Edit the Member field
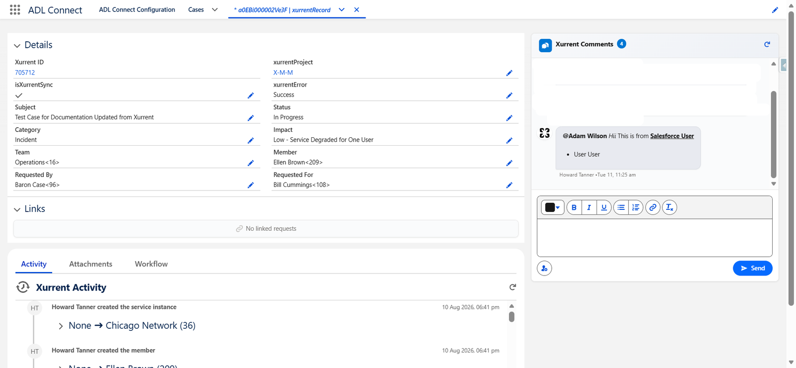 tap(509, 163)
